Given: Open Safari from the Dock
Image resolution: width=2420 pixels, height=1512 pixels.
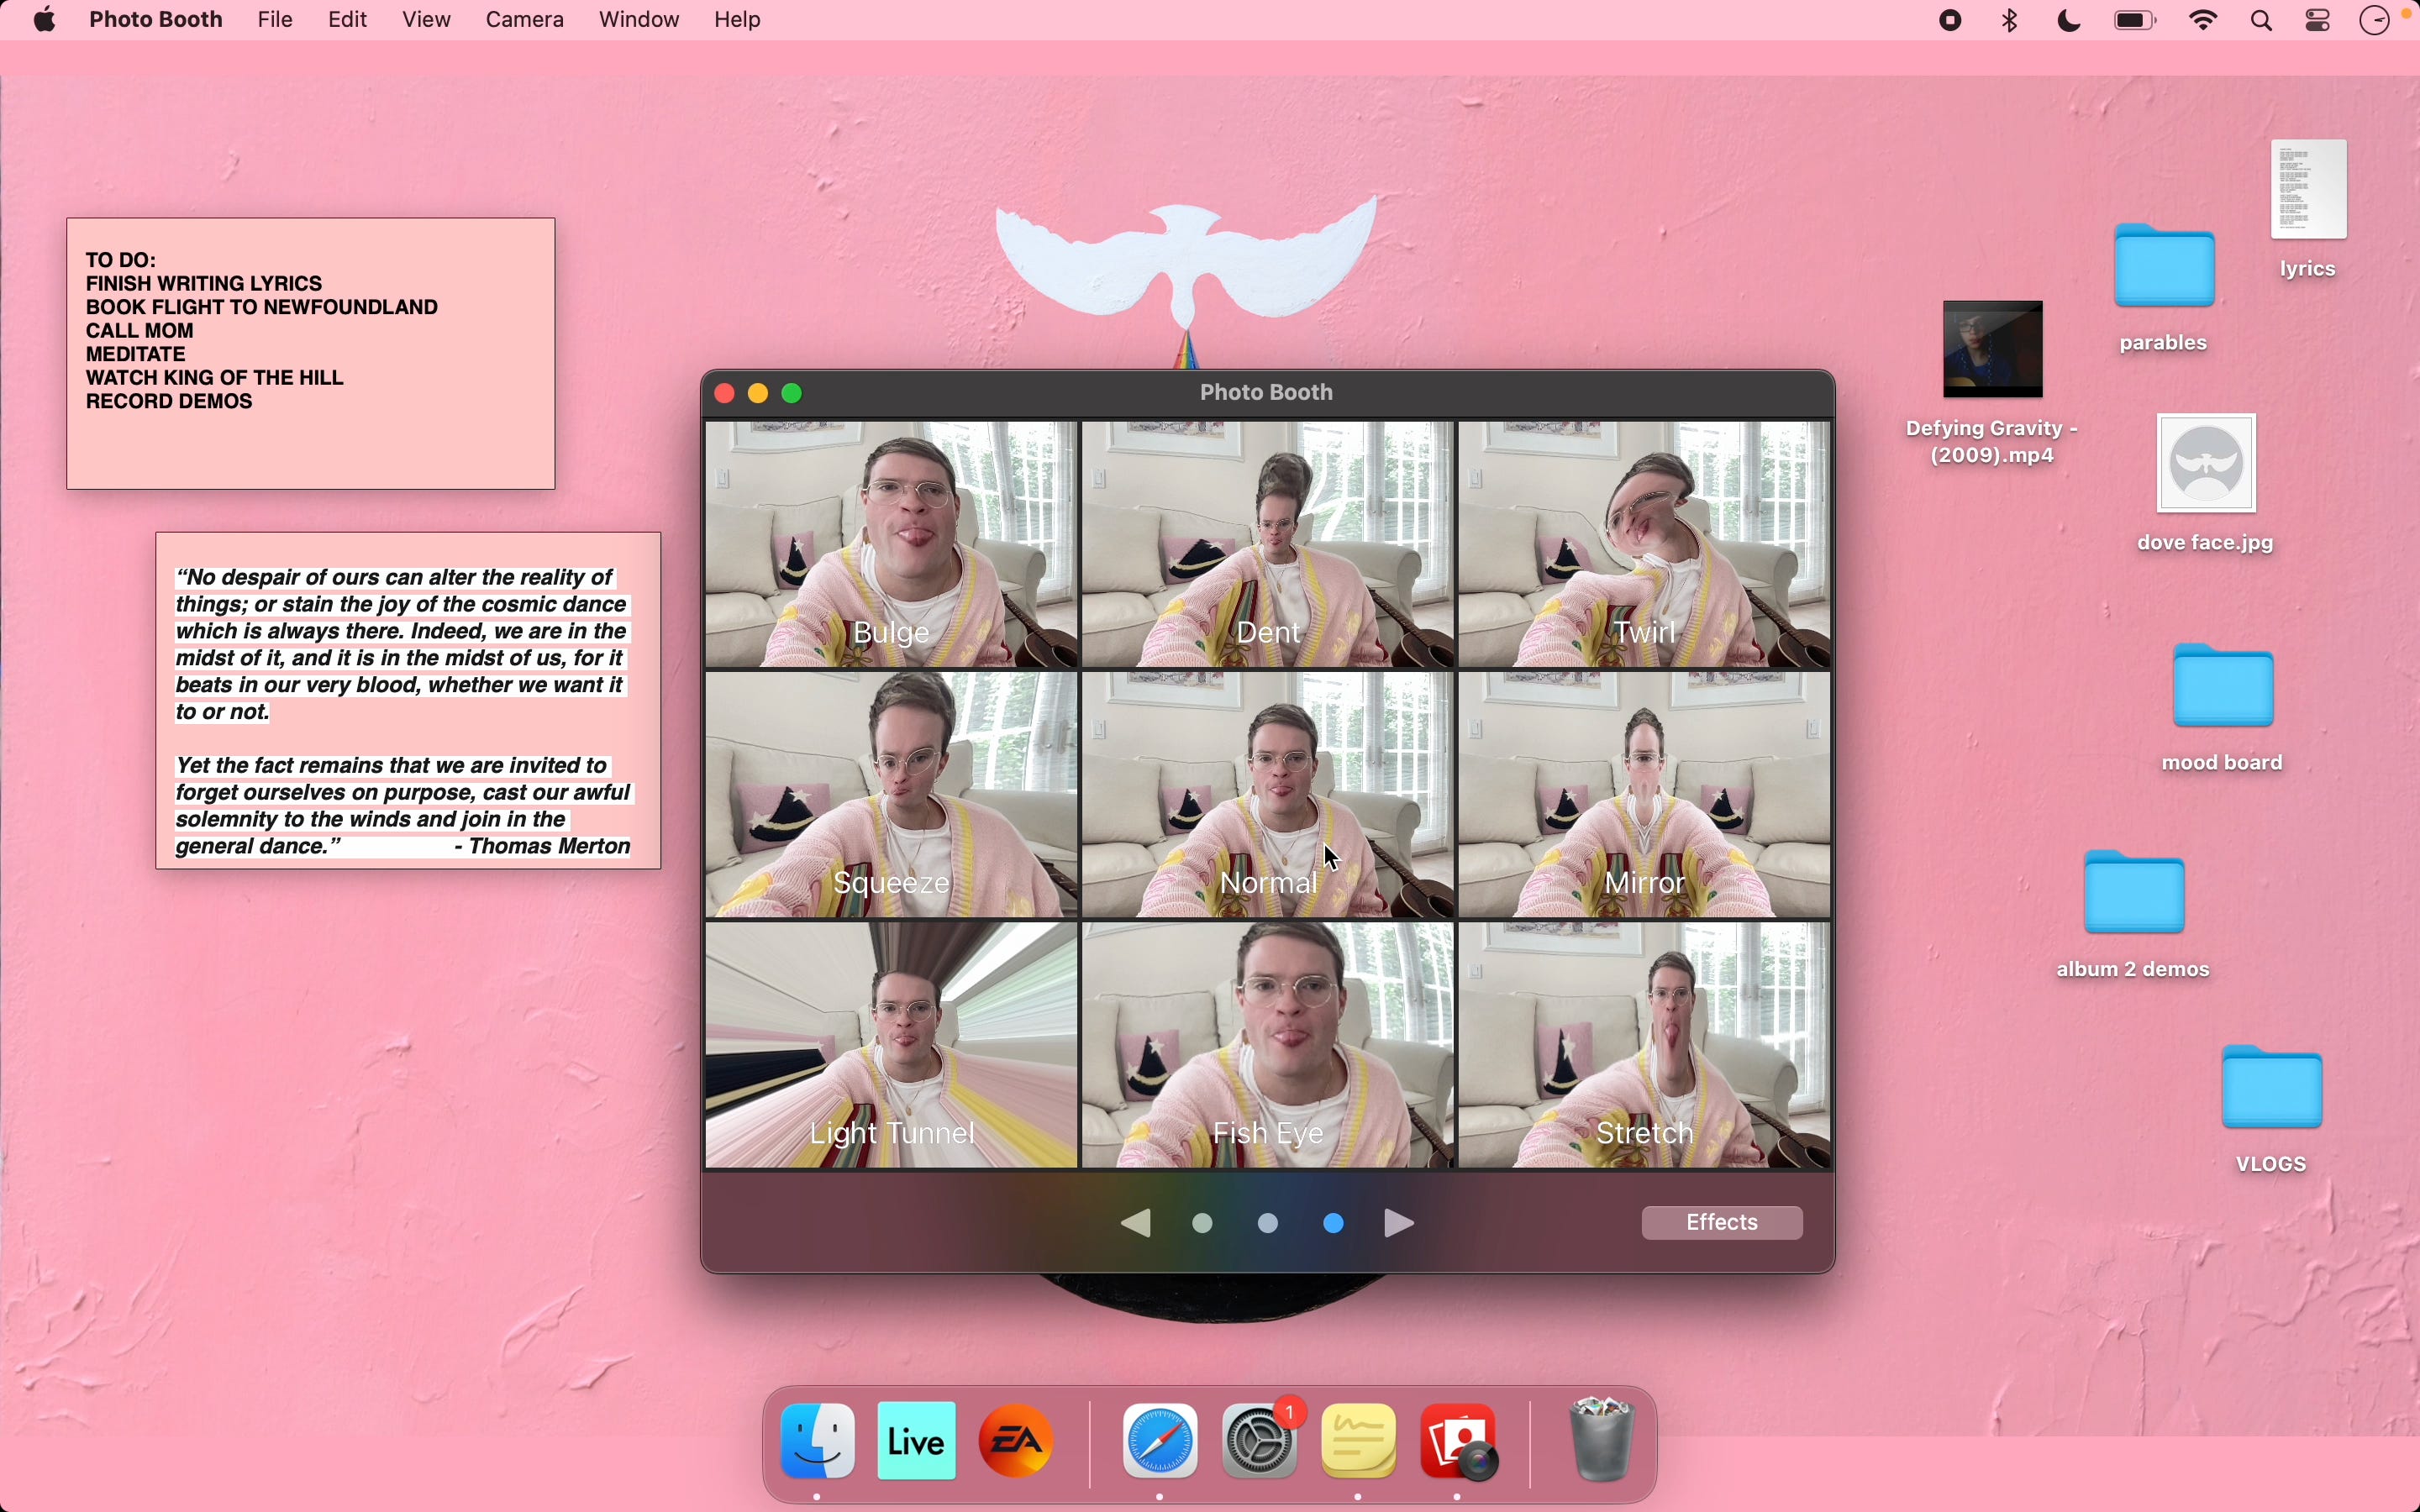Looking at the screenshot, I should [x=1160, y=1441].
